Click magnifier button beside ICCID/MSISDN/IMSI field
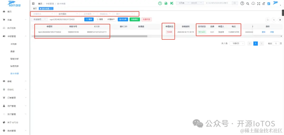The width and height of the screenshot is (284, 135). click(x=235, y=3)
